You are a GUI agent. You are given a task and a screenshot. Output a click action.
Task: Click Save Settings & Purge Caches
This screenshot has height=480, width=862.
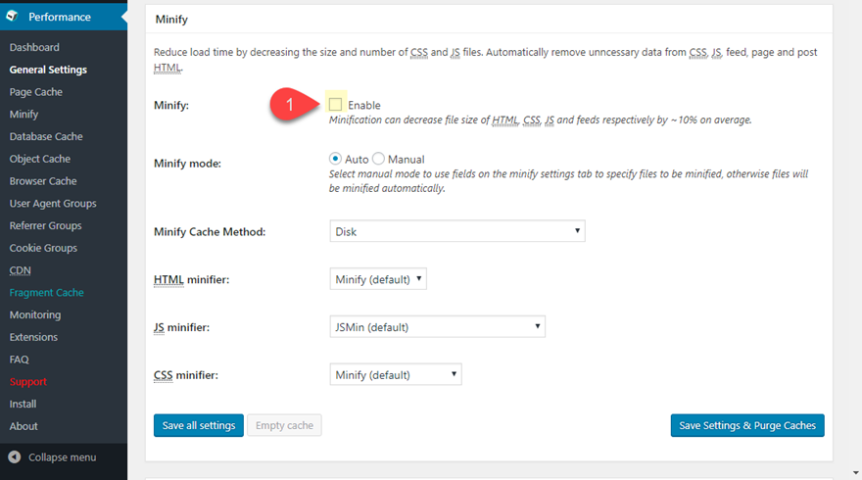click(x=747, y=425)
